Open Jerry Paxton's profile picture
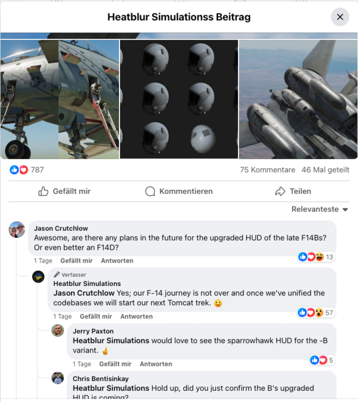 [x=57, y=331]
